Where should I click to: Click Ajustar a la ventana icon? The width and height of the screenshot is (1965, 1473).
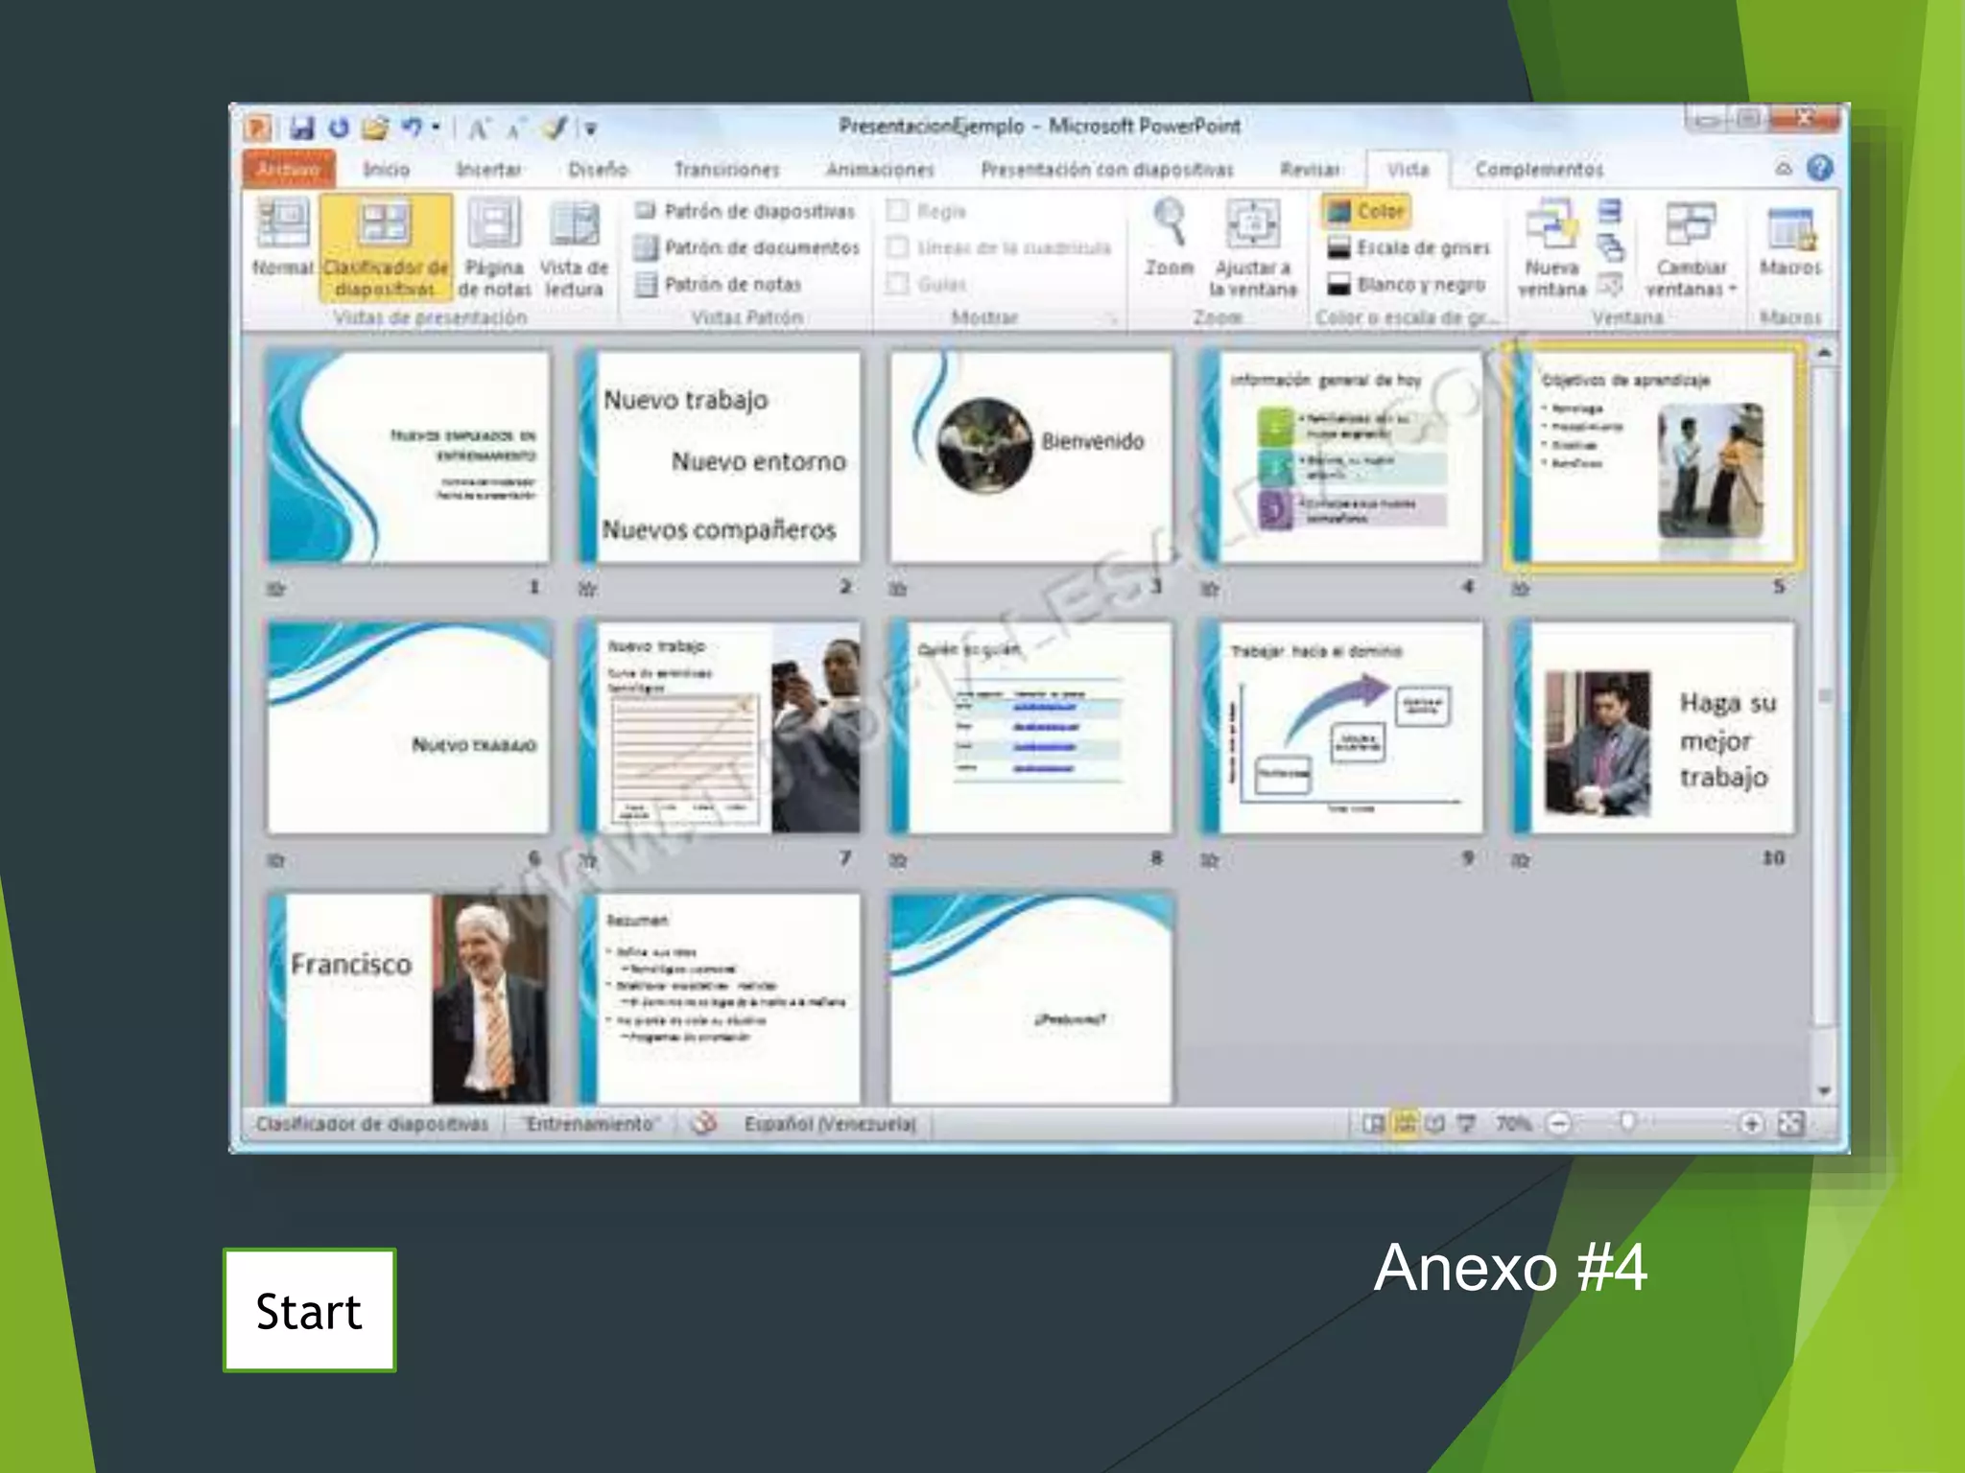coord(1252,225)
